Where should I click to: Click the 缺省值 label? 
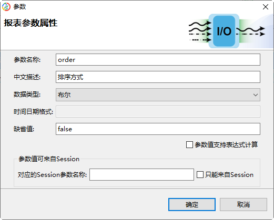24,129
